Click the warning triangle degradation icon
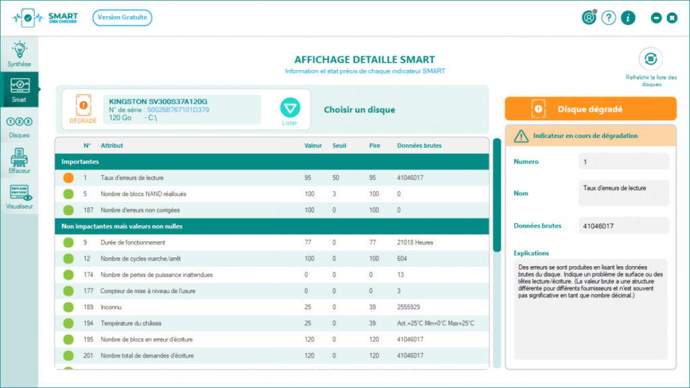 point(521,136)
